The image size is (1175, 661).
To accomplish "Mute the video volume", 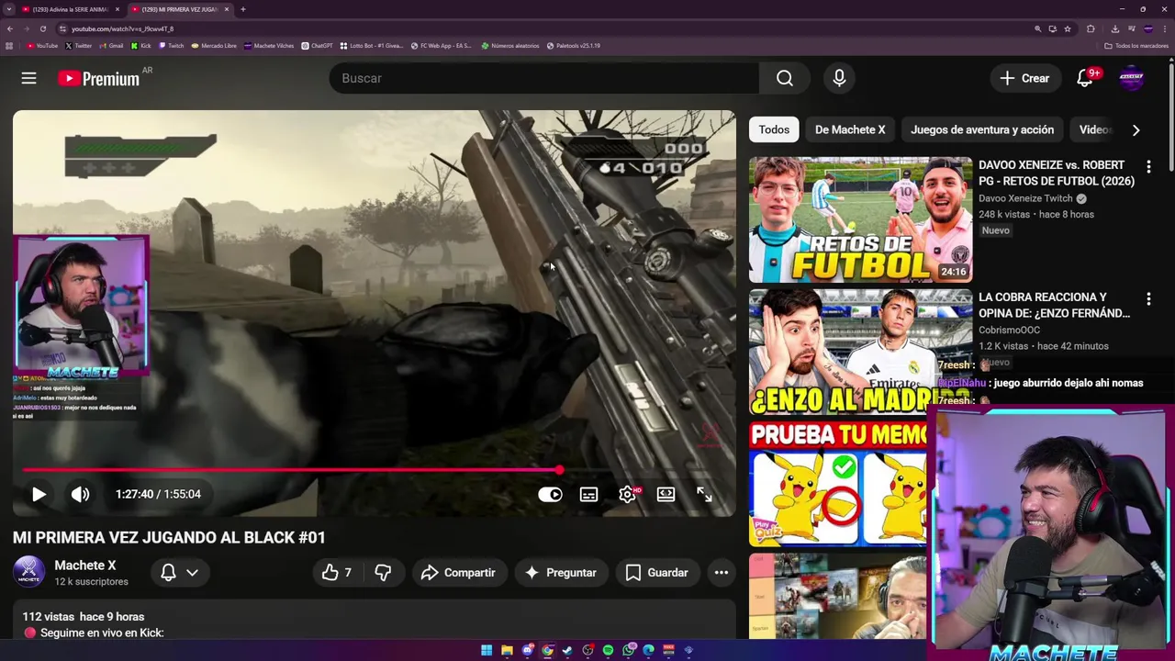I will (x=81, y=494).
